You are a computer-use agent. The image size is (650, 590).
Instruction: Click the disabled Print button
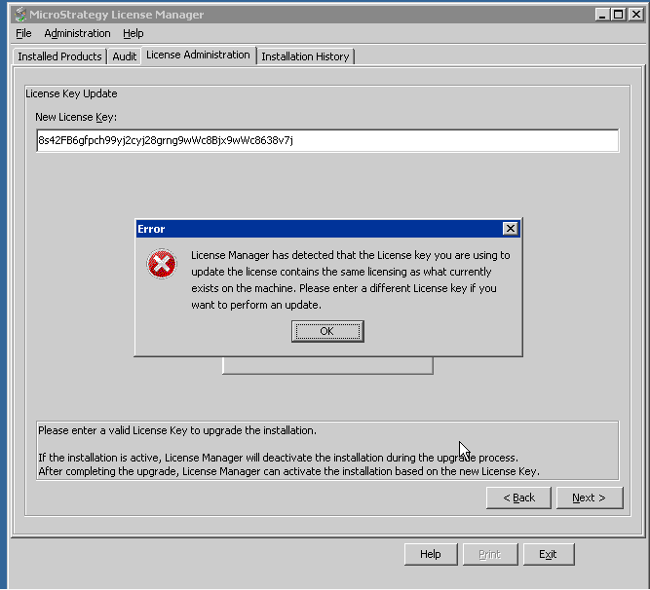490,554
